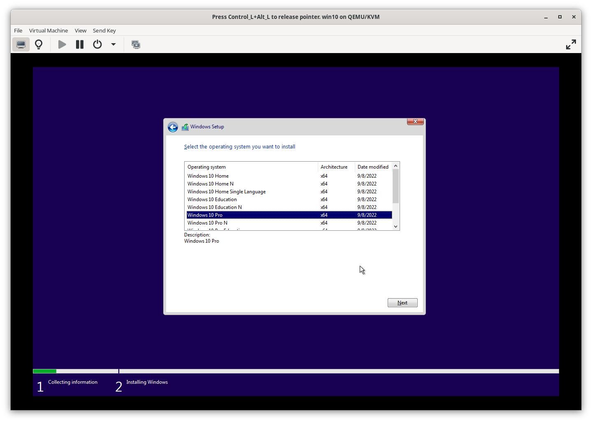Go back in Windows Setup
This screenshot has width=592, height=422.
[x=173, y=127]
